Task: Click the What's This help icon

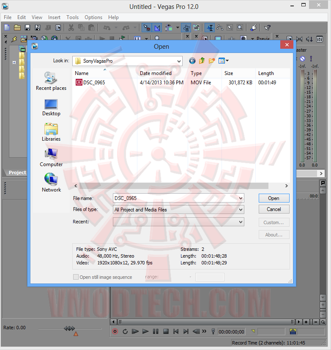Action: pyautogui.click(x=267, y=28)
